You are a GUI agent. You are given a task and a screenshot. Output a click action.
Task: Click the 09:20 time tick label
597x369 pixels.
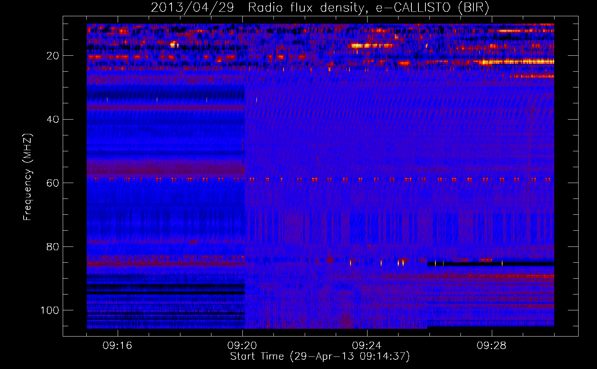(242, 346)
